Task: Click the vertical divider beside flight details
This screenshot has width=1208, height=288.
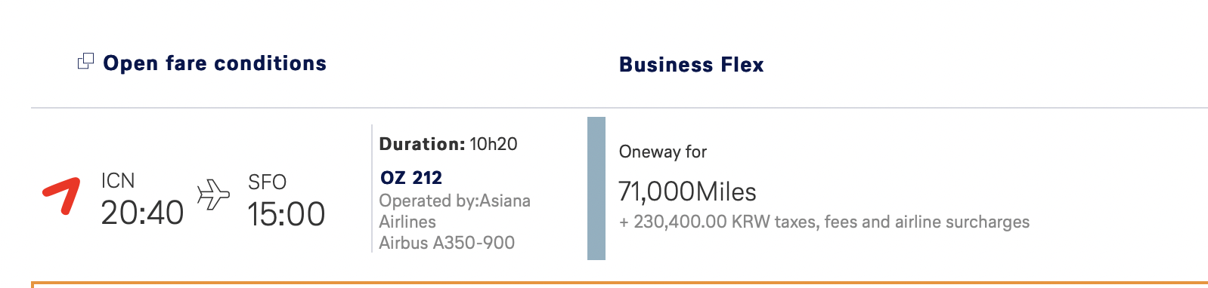Action: click(372, 188)
